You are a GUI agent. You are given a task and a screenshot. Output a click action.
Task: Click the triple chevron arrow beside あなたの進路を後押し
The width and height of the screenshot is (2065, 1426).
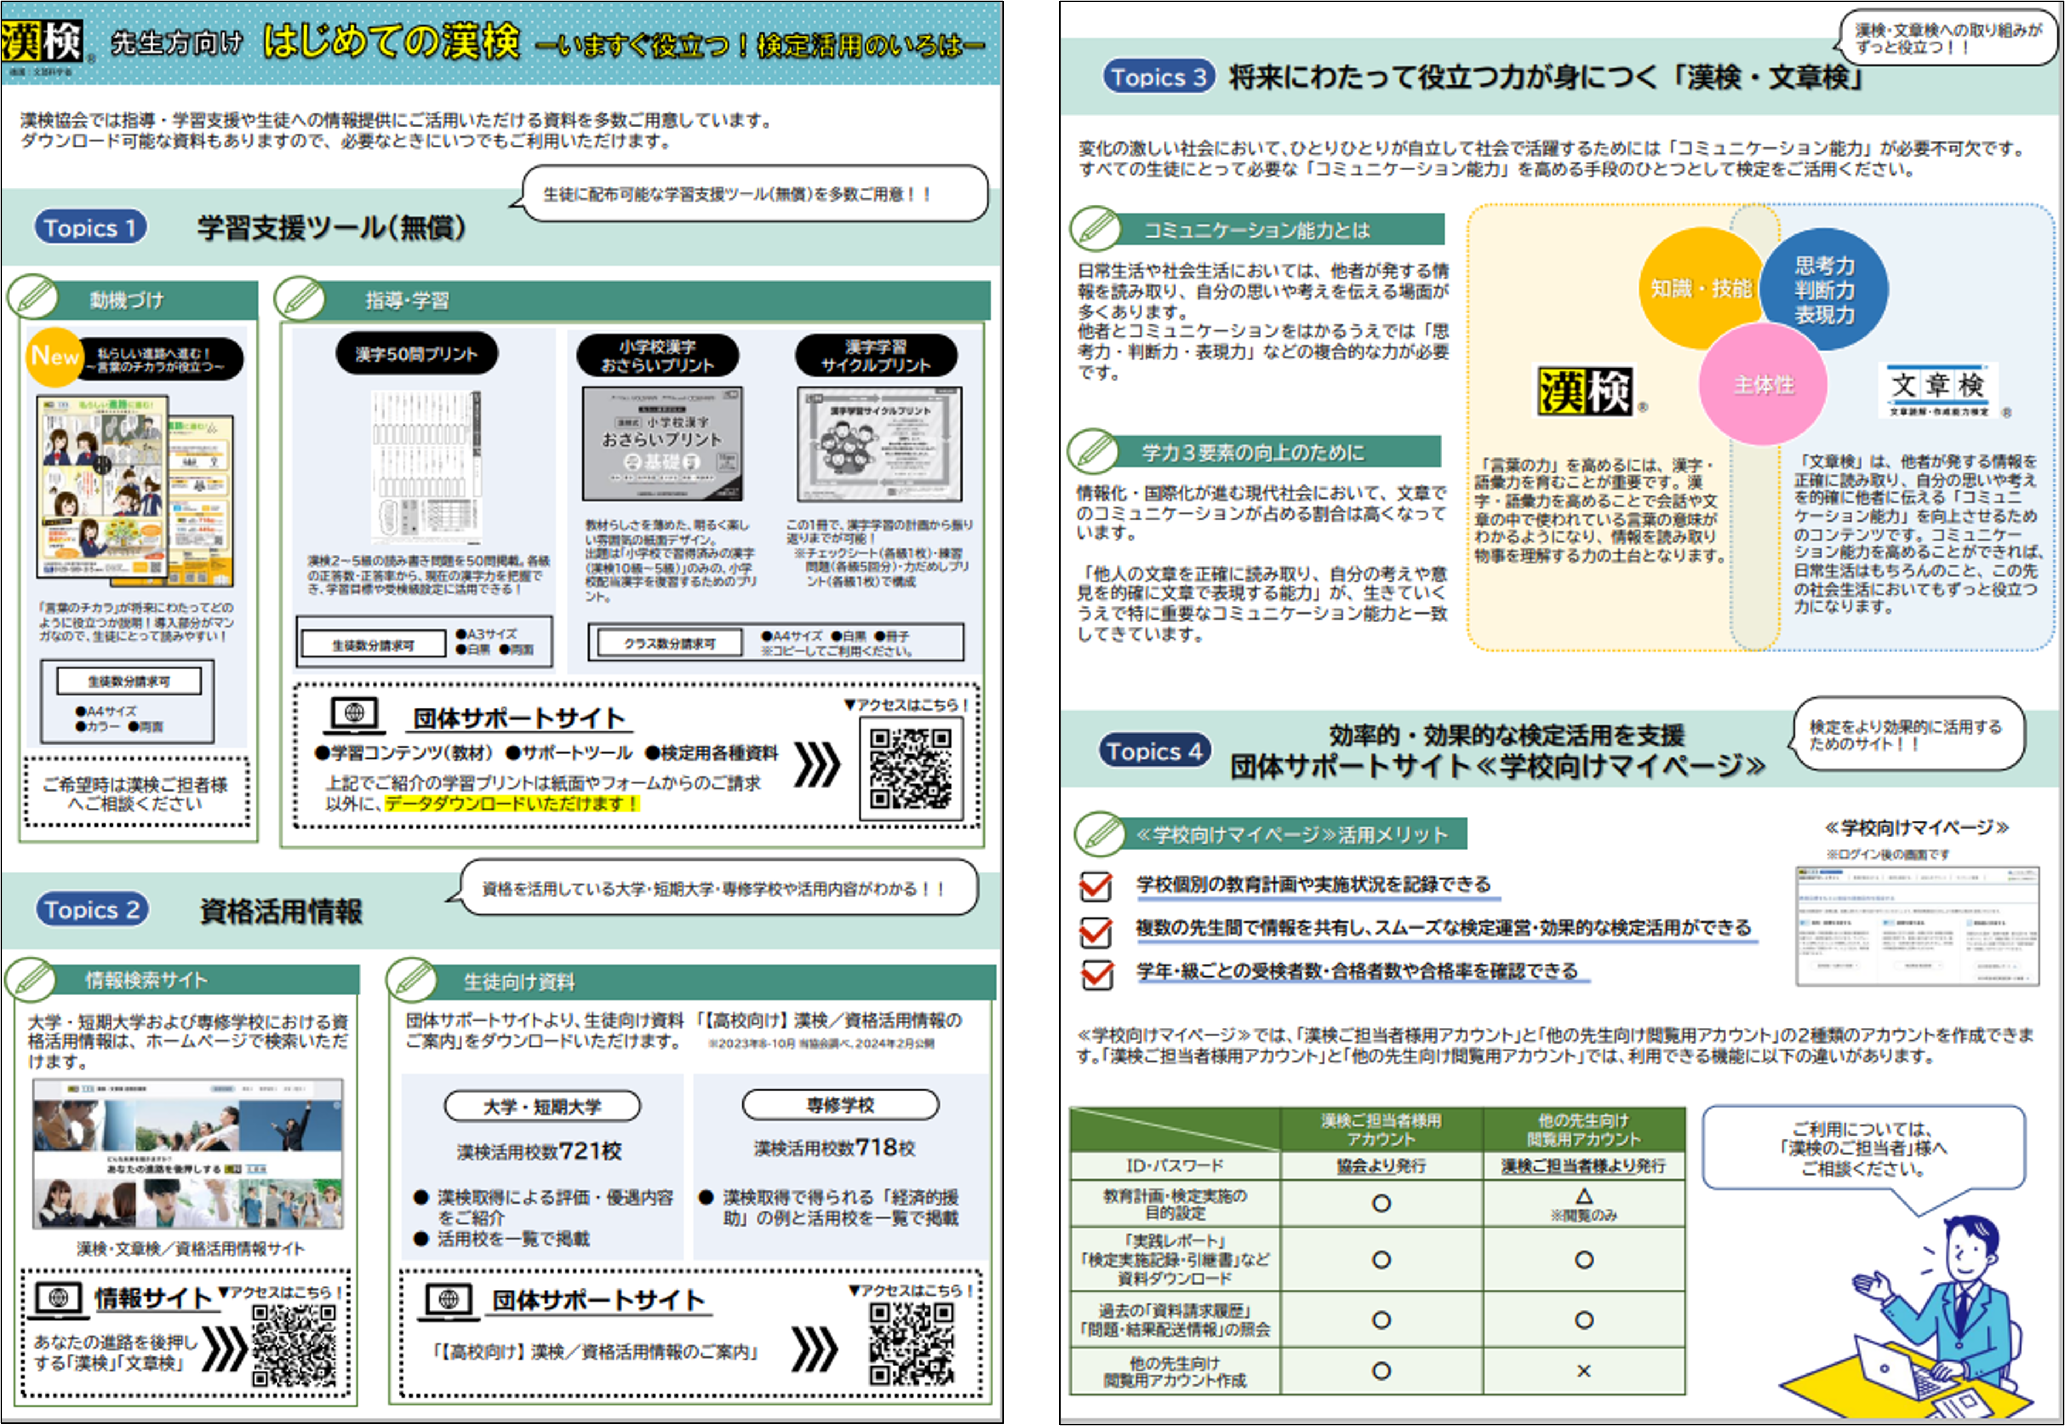pyautogui.click(x=224, y=1348)
